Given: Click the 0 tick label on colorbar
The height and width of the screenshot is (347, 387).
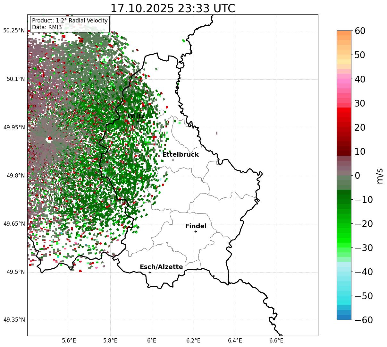Looking at the screenshot, I should [x=358, y=176].
